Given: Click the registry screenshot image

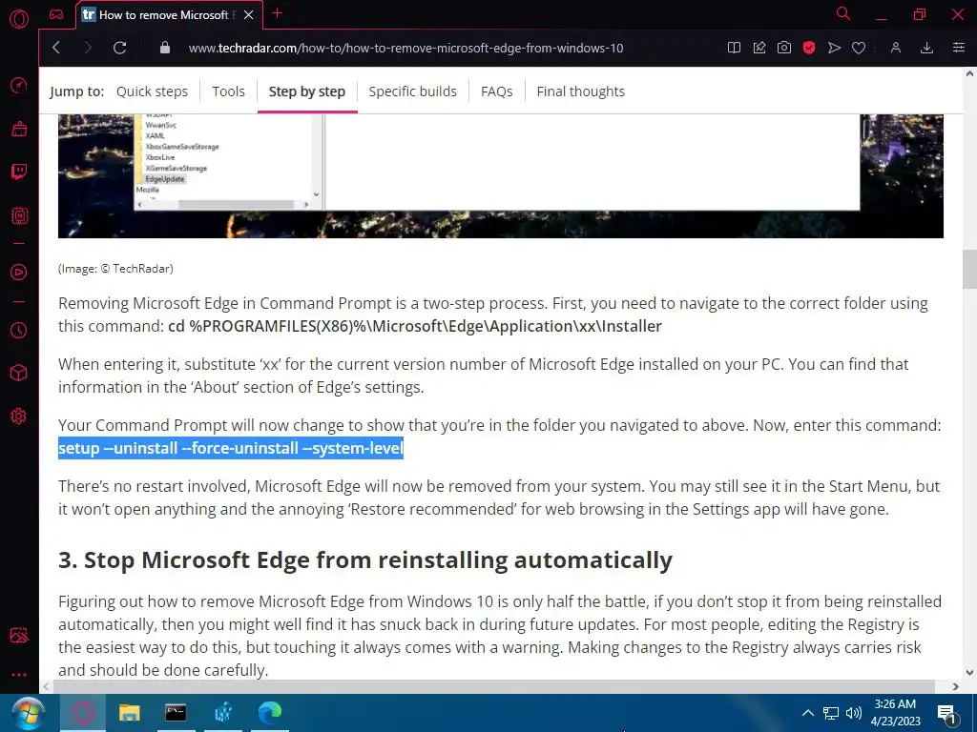Looking at the screenshot, I should (500, 175).
